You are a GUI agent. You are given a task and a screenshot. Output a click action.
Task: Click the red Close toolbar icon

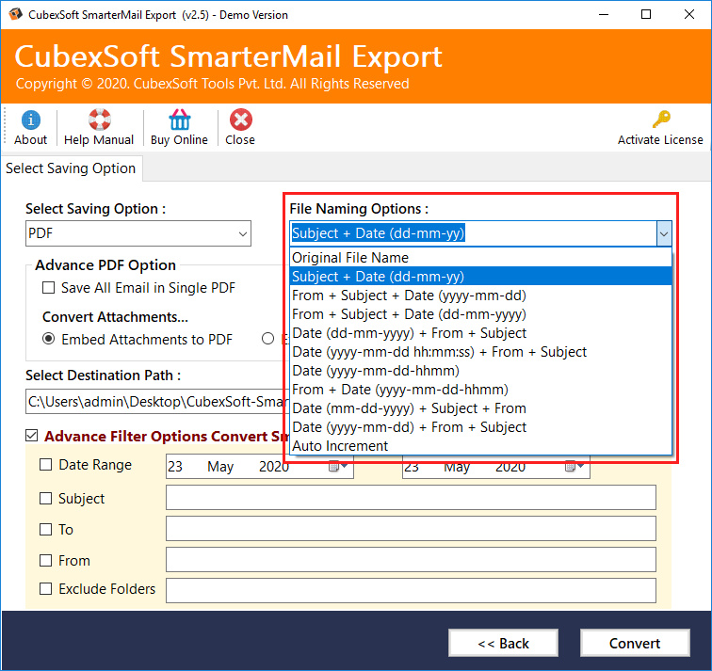[x=241, y=120]
